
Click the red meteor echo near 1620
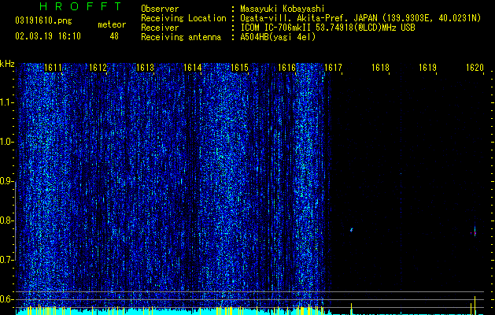475,233
